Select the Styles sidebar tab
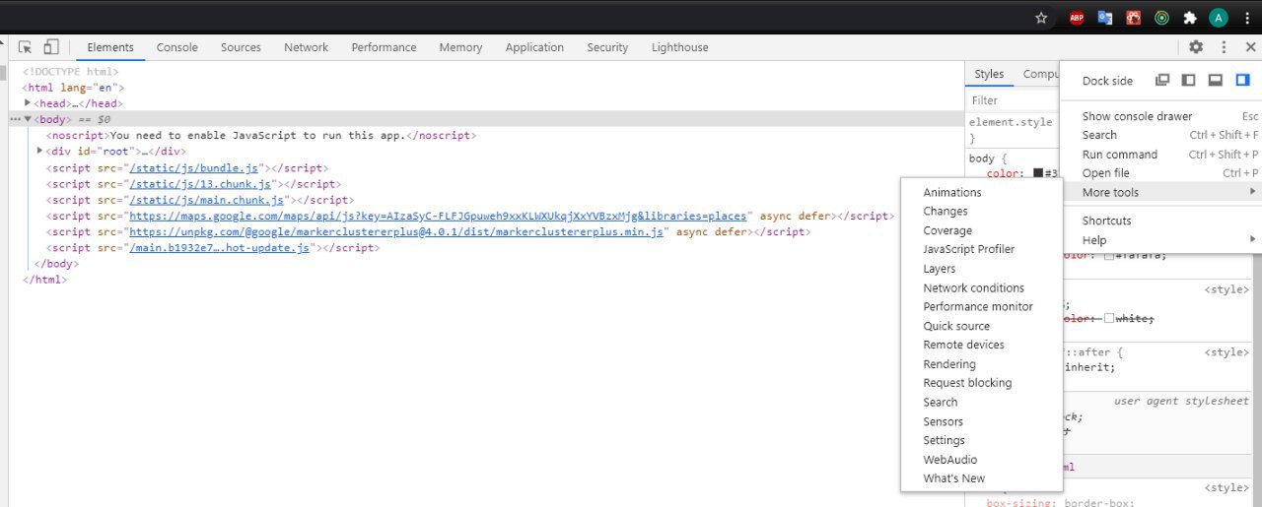 tap(989, 74)
